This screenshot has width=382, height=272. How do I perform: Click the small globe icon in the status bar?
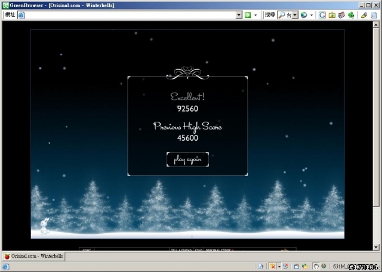(x=324, y=266)
